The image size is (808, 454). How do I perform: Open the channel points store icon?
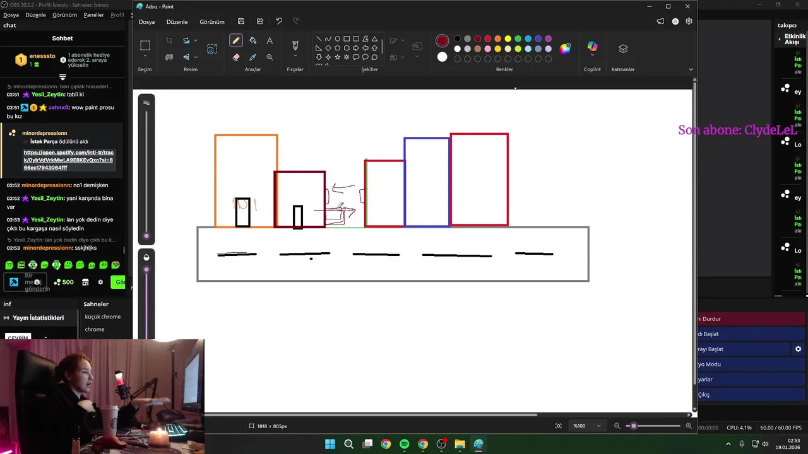[x=85, y=282]
